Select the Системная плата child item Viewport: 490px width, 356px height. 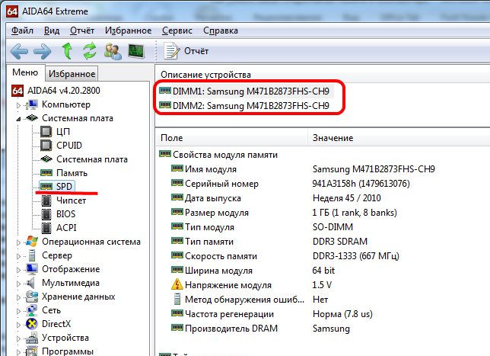pos(92,159)
